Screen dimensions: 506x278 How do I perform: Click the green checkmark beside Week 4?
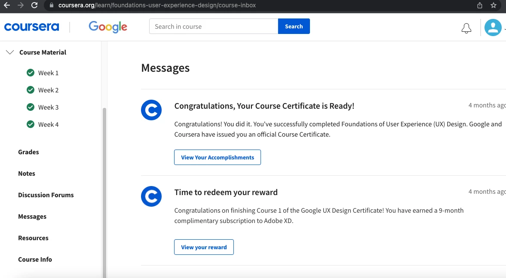tap(31, 124)
